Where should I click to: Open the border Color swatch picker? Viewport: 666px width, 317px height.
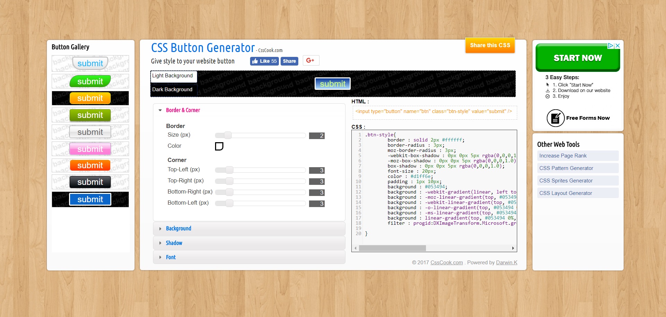click(219, 146)
